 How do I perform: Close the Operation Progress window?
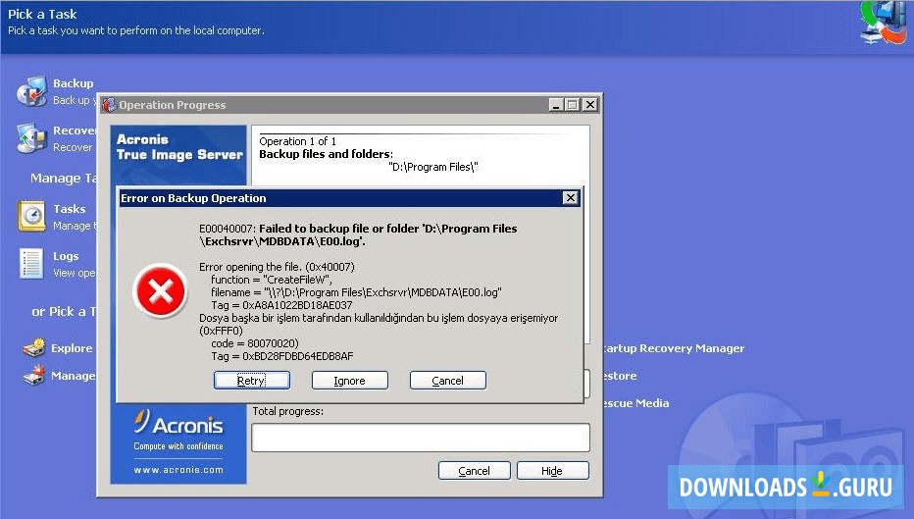click(590, 104)
